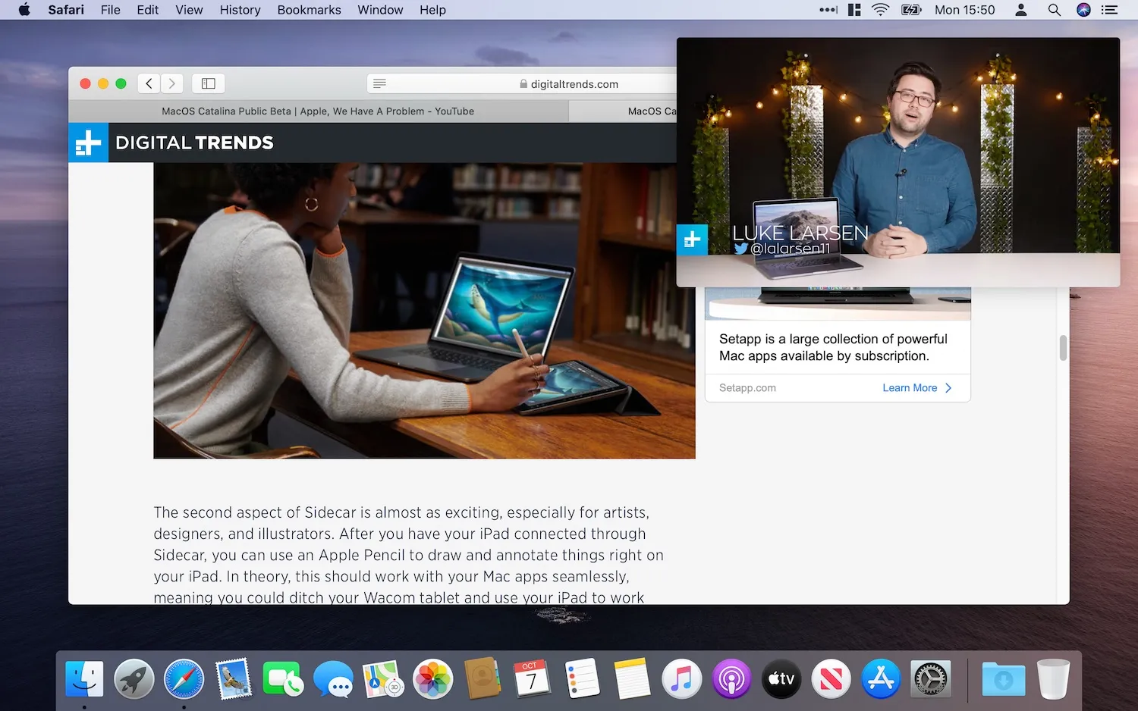The width and height of the screenshot is (1138, 711).
Task: Open the Podcasts app in the Dock
Action: coord(731,679)
